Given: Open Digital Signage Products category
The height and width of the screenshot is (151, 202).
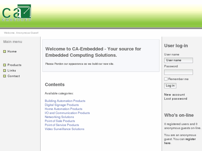Looking at the screenshot, I should (x=62, y=105).
